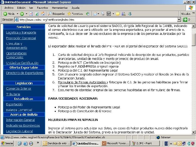The image size is (196, 147).
Task: Refresh the page with the Refresh icon
Action: [37, 14]
